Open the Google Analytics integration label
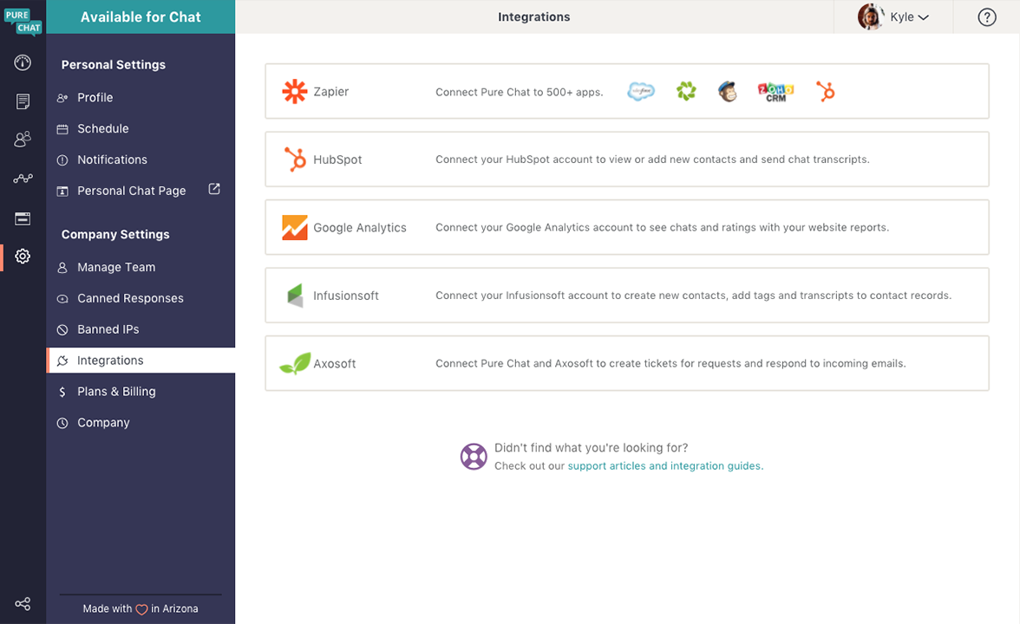Image resolution: width=1020 pixels, height=624 pixels. (x=360, y=227)
